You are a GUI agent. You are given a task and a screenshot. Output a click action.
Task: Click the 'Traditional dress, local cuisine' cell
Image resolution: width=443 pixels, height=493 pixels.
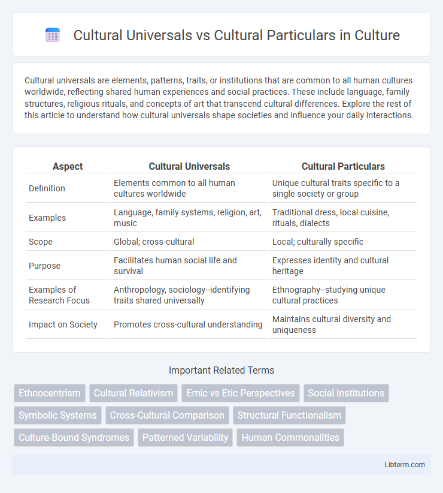pyautogui.click(x=343, y=218)
